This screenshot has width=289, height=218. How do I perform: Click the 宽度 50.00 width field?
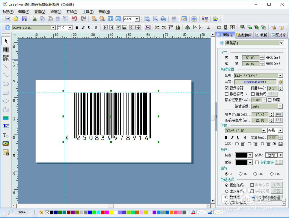click(x=250, y=58)
